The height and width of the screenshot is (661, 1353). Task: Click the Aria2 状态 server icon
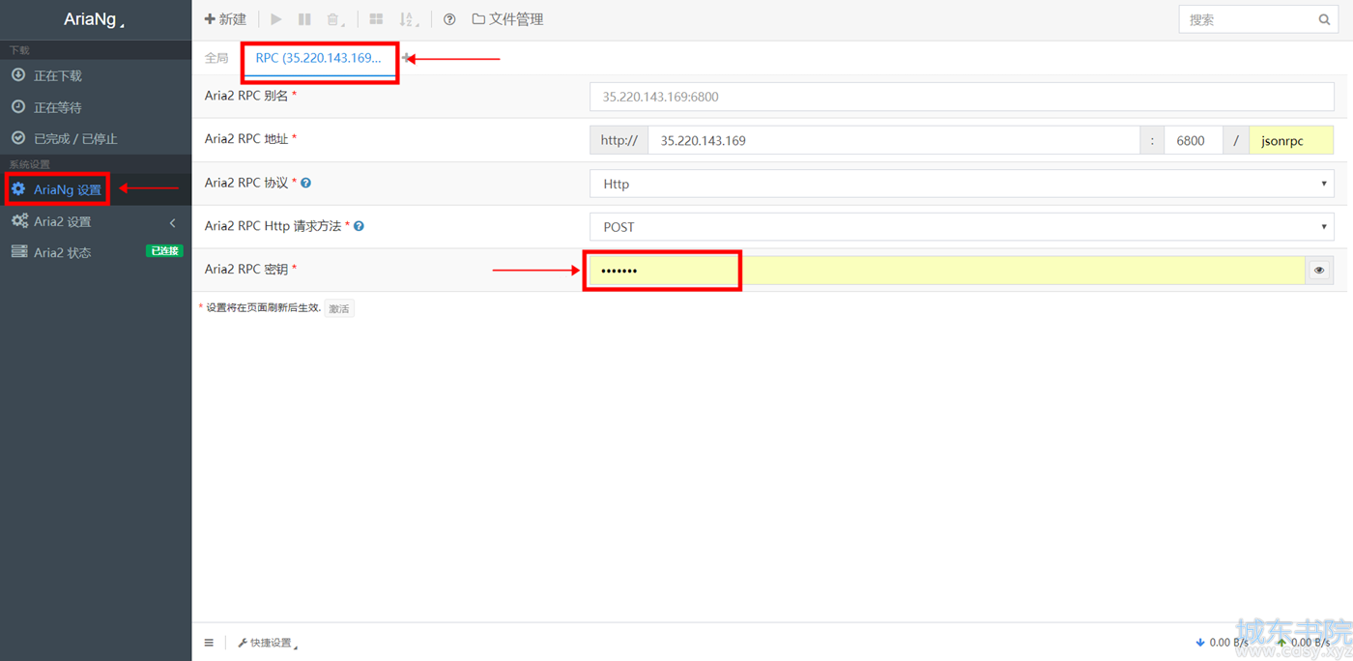[x=18, y=252]
